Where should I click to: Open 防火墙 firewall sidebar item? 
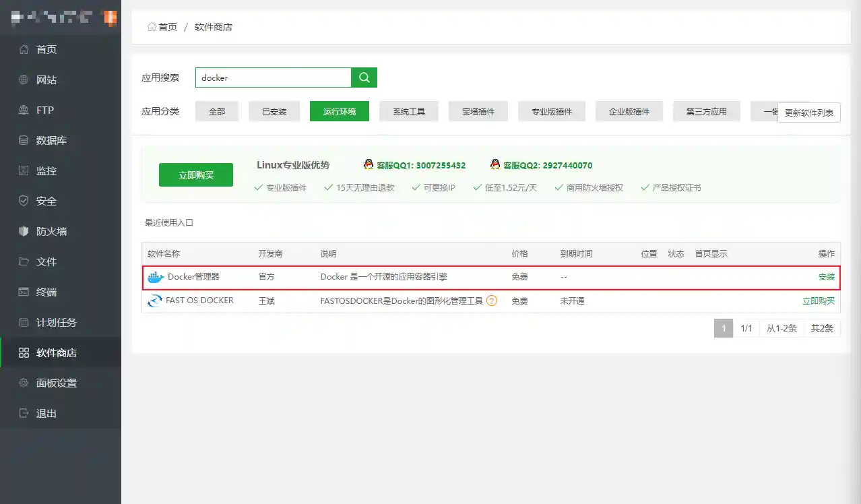(x=51, y=231)
